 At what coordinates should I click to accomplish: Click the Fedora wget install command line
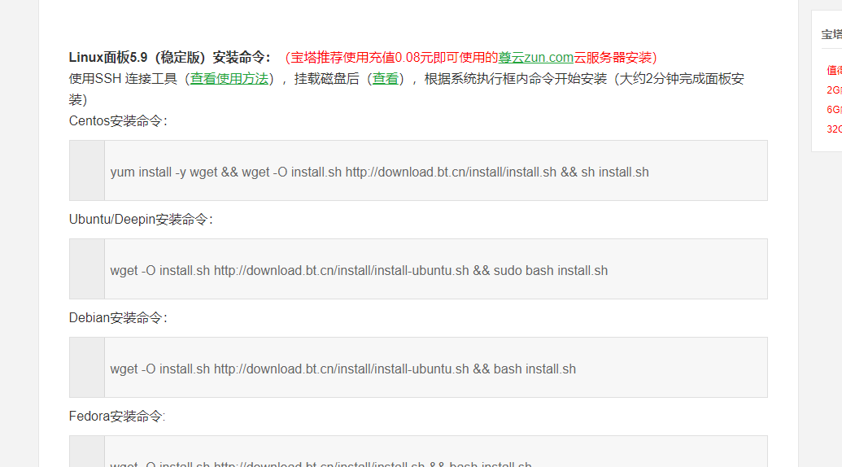(x=321, y=463)
